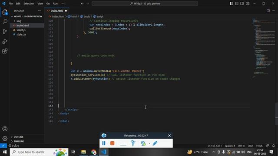Click the notifications bell in status bar
The image size is (278, 156).
point(273,146)
